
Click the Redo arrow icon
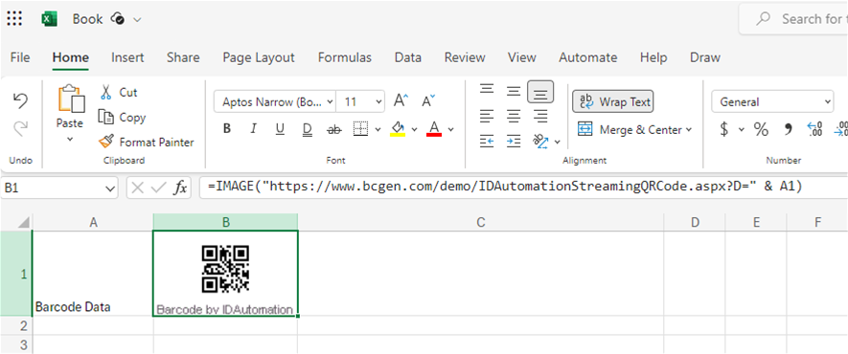pyautogui.click(x=20, y=128)
